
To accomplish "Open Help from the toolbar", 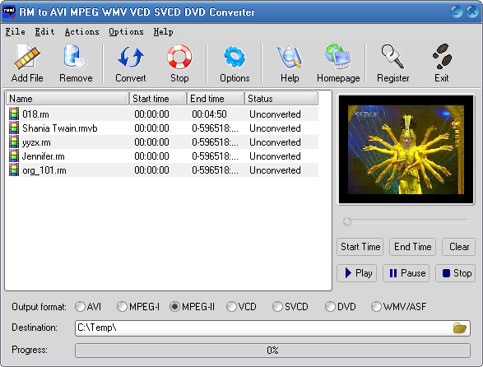I will (290, 57).
